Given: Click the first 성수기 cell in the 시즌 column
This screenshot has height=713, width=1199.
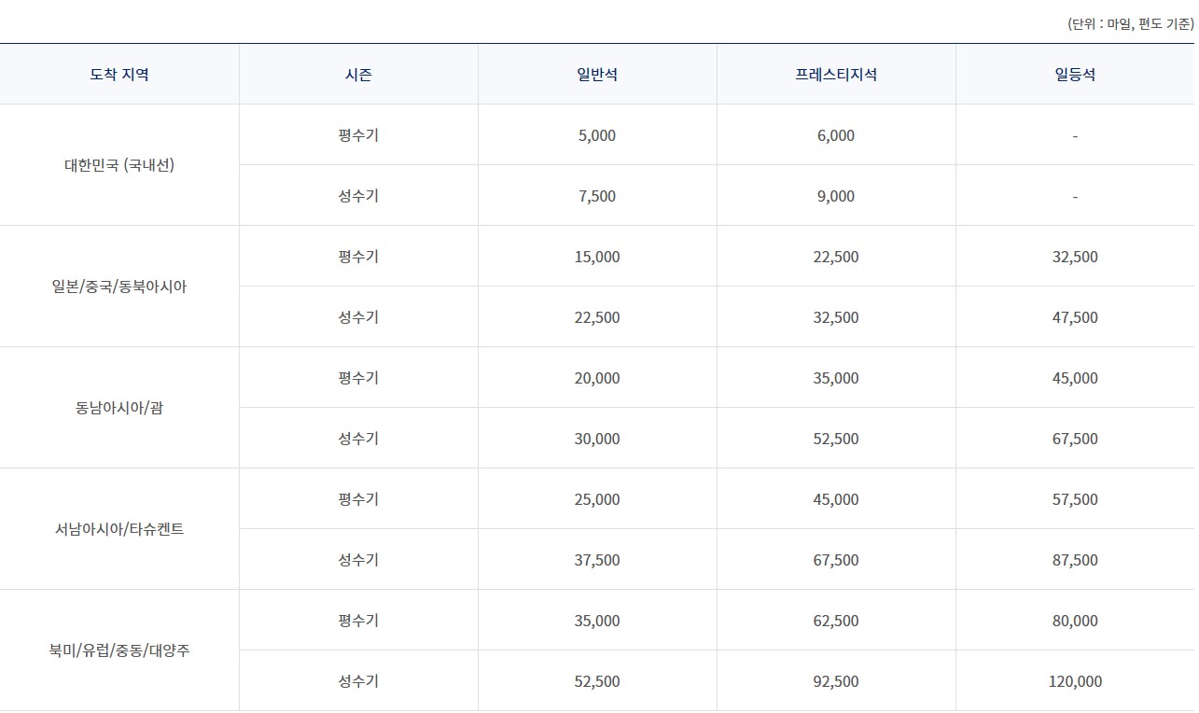Looking at the screenshot, I should (x=358, y=195).
